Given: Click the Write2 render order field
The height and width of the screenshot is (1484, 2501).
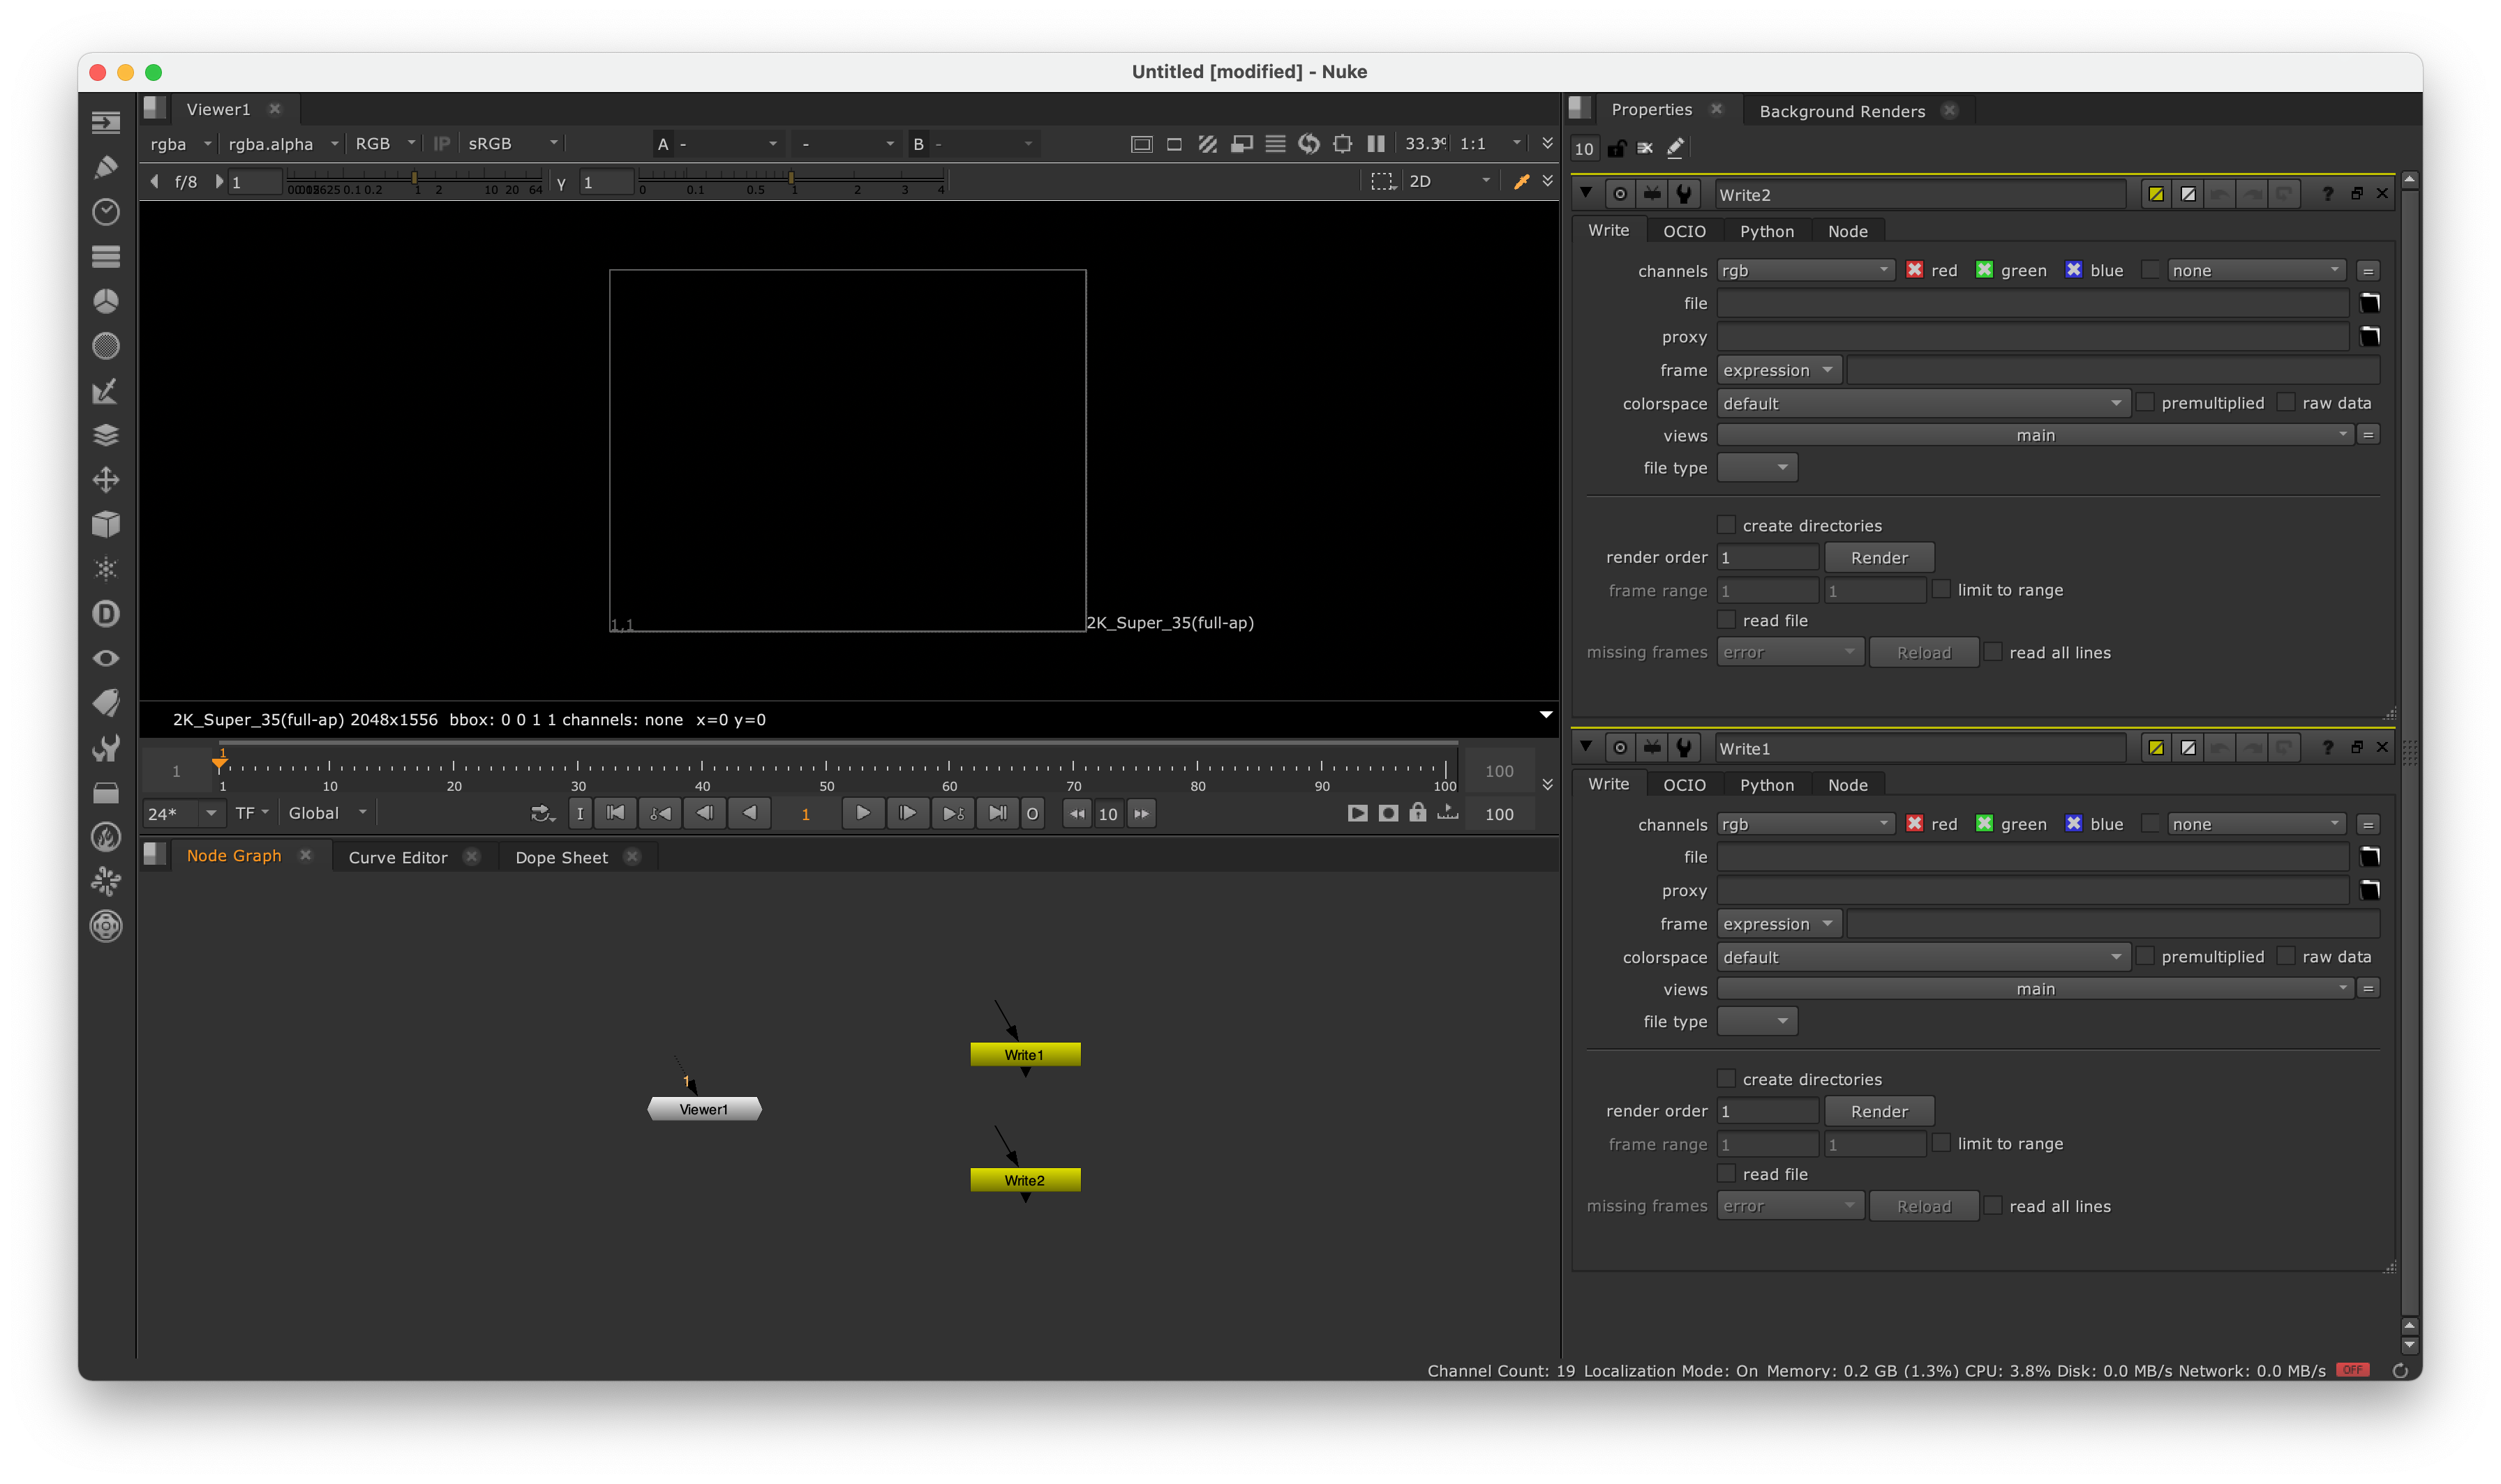Looking at the screenshot, I should [x=1768, y=558].
